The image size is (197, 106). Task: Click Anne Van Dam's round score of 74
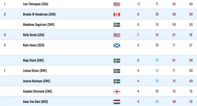tap(157, 101)
